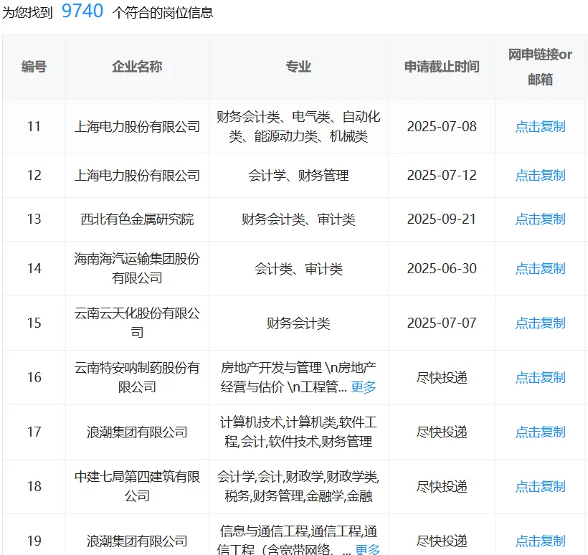
Task: Click the 企业名称 column header
Action: click(x=137, y=67)
